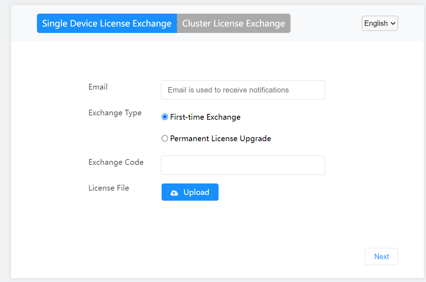Click inside the Exchange Code text box

click(243, 165)
